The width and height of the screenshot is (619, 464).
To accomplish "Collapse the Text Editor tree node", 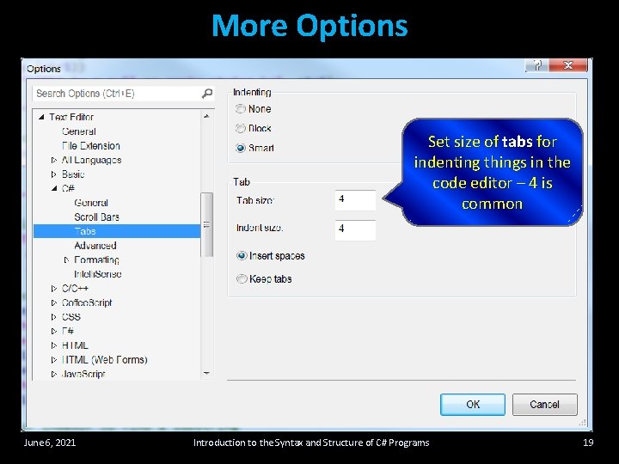I will point(41,117).
